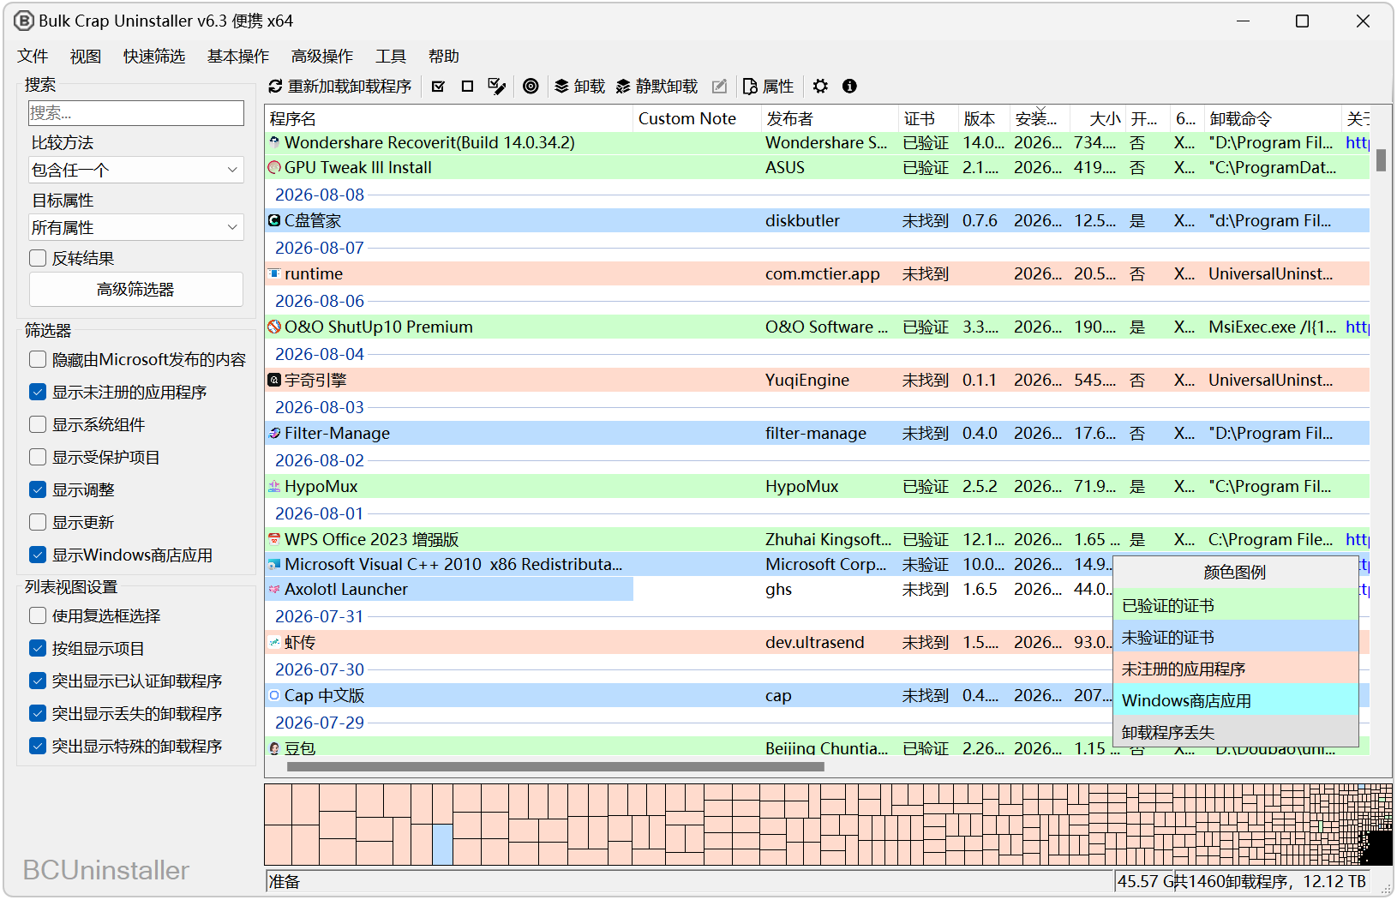Viewport: 1397px width, 900px height.
Task: Click the 未注册的应用程序 legend swatch
Action: pos(1235,669)
